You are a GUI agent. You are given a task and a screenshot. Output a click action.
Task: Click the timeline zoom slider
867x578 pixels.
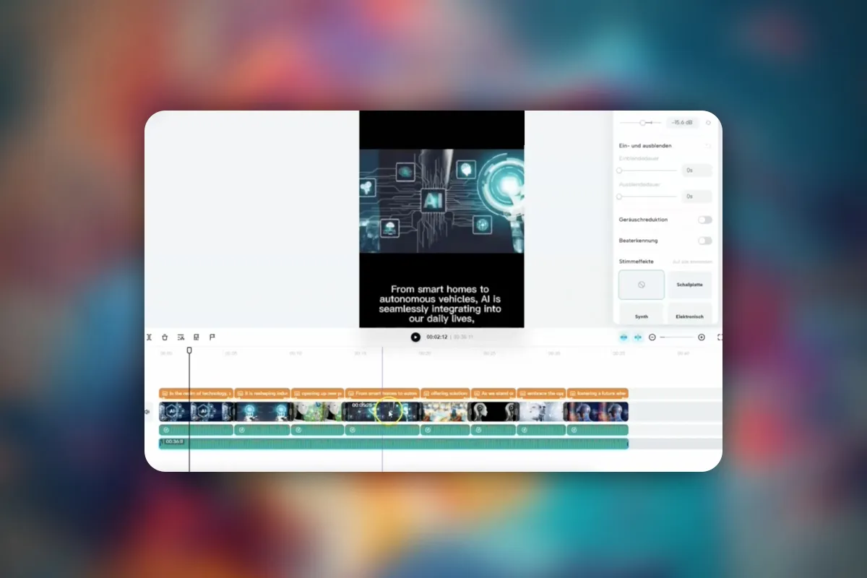(677, 337)
